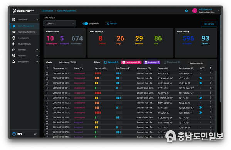The height and width of the screenshot is (150, 231).
Task: Select checkbox of second alert row
Action: pyautogui.click(x=47, y=78)
